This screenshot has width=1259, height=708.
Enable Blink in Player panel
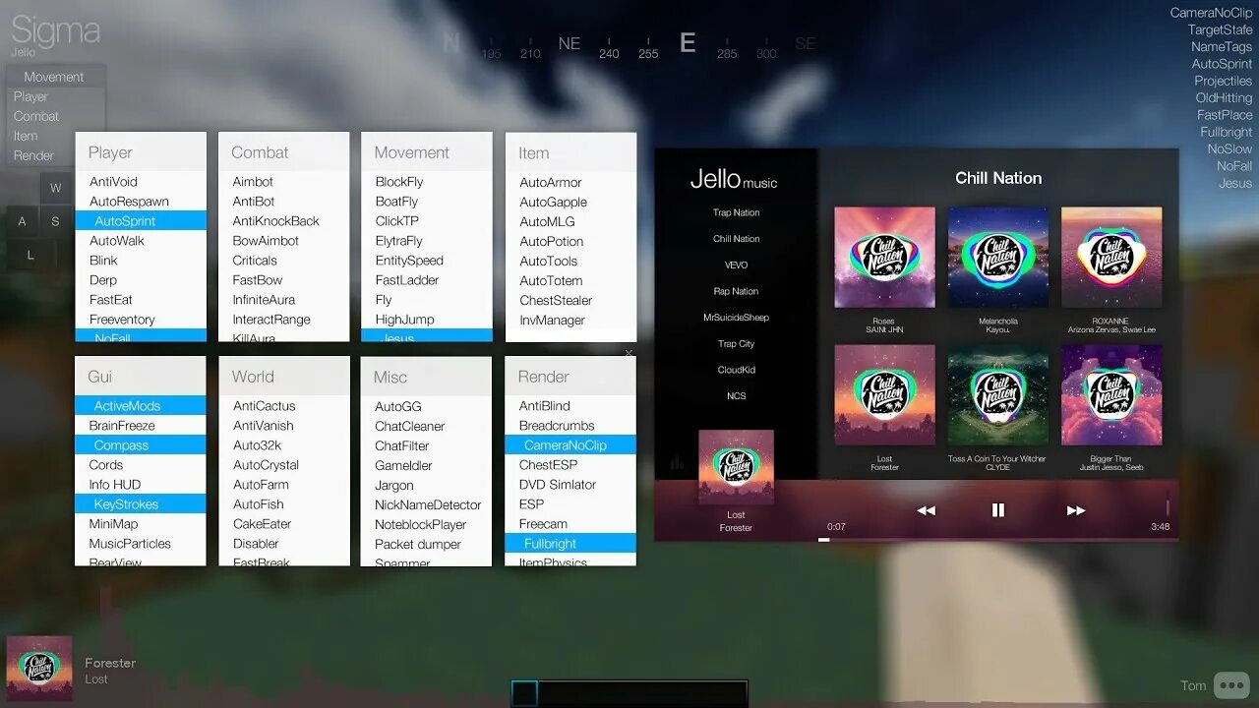pos(141,261)
